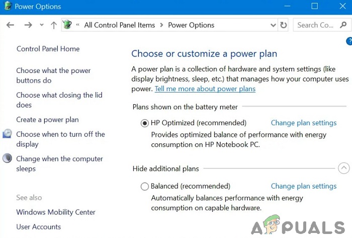Click the Power Options breadcrumb
The height and width of the screenshot is (238, 352).
[x=191, y=25]
